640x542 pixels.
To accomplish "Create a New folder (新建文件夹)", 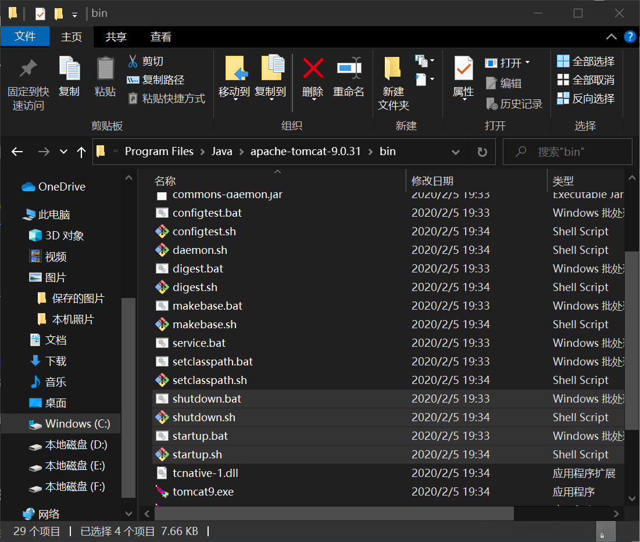I will [x=394, y=83].
